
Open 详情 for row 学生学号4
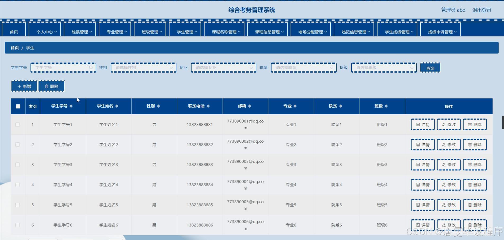pos(423,185)
